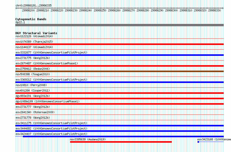Screen dimensions: 231x152
Task: Select the red dgv1088e199 variant bar
Action: (x=119, y=104)
